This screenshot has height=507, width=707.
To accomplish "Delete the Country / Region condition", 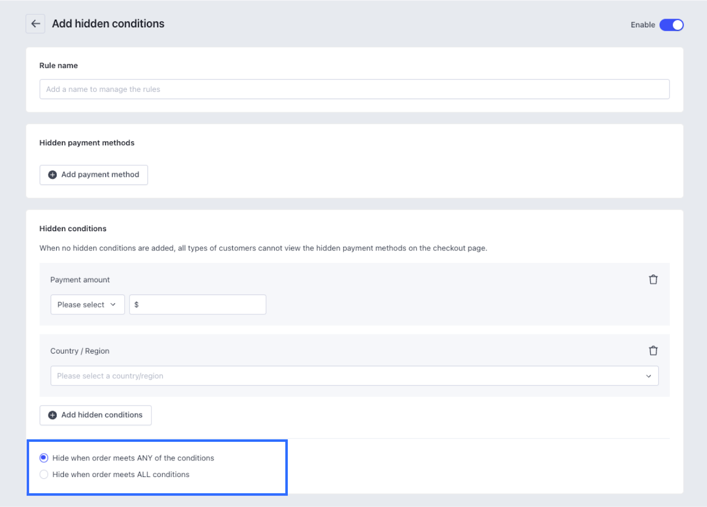I will (x=653, y=351).
